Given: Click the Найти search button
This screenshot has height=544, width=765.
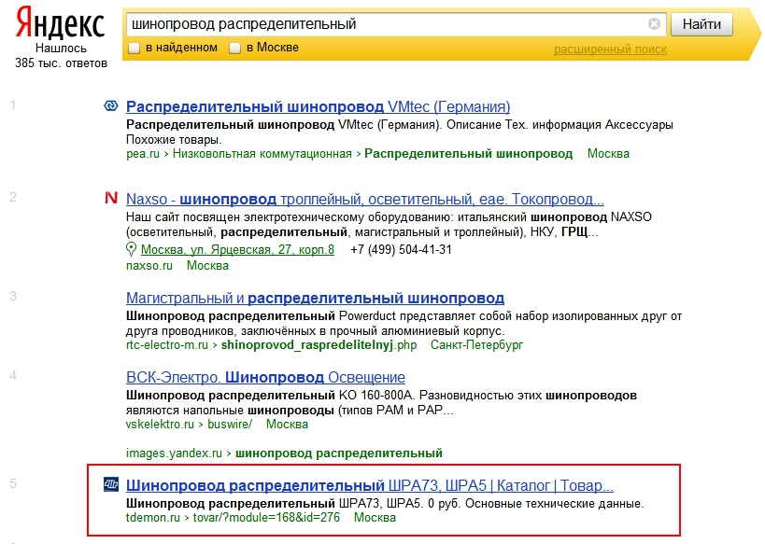Looking at the screenshot, I should (701, 24).
